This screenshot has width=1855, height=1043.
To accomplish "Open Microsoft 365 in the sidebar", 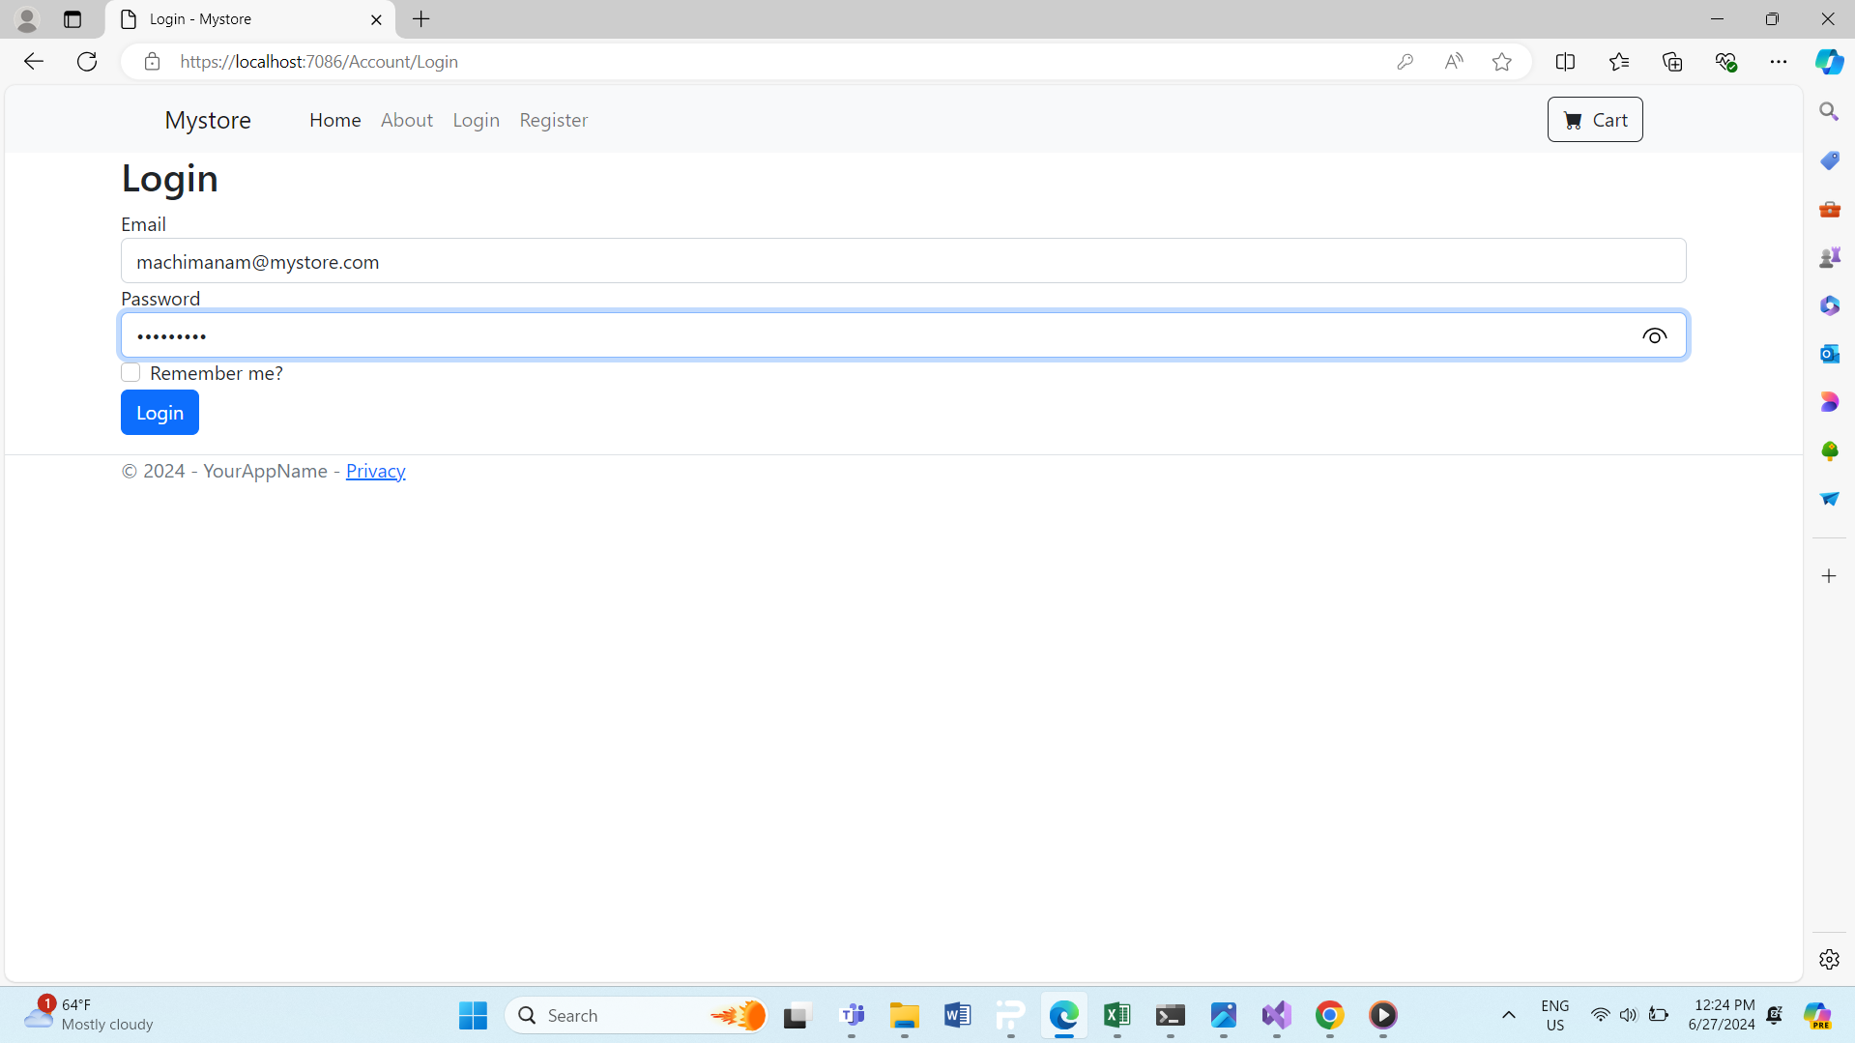I will pos(1829,305).
